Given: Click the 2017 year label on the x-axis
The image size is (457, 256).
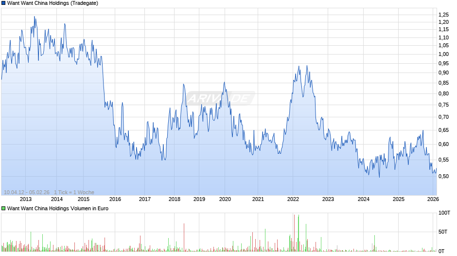Looking at the screenshot, I should point(145,199).
